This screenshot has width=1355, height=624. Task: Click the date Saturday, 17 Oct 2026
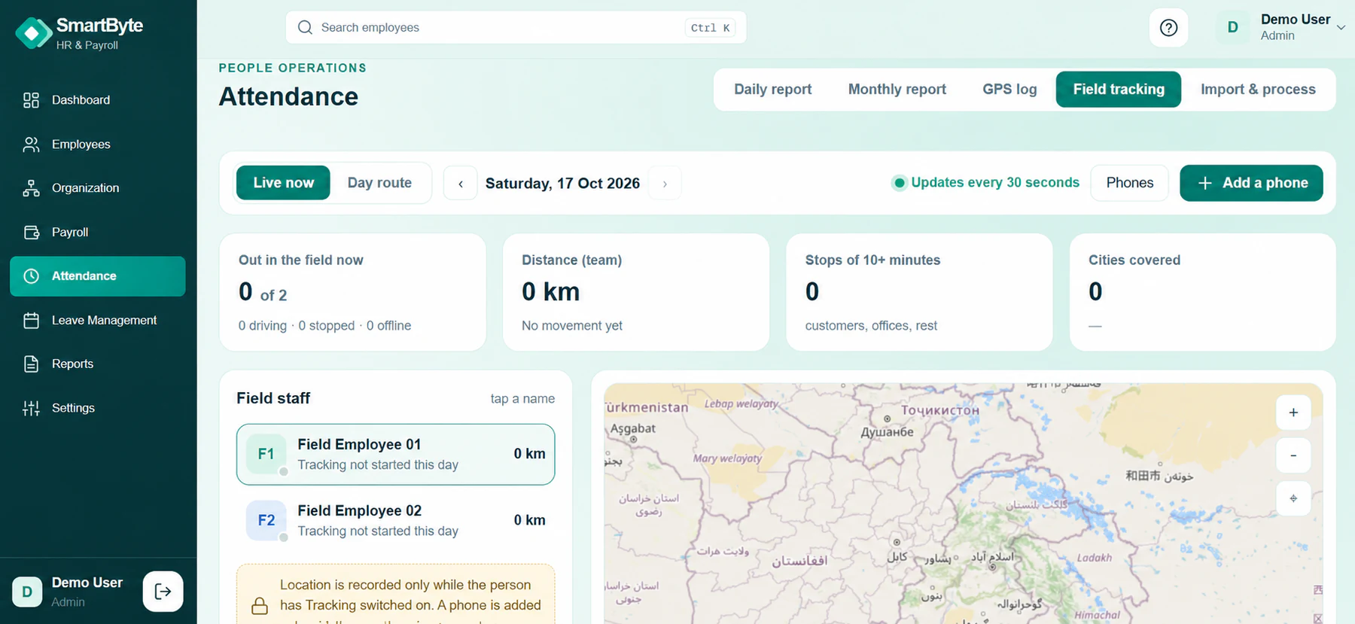click(562, 184)
